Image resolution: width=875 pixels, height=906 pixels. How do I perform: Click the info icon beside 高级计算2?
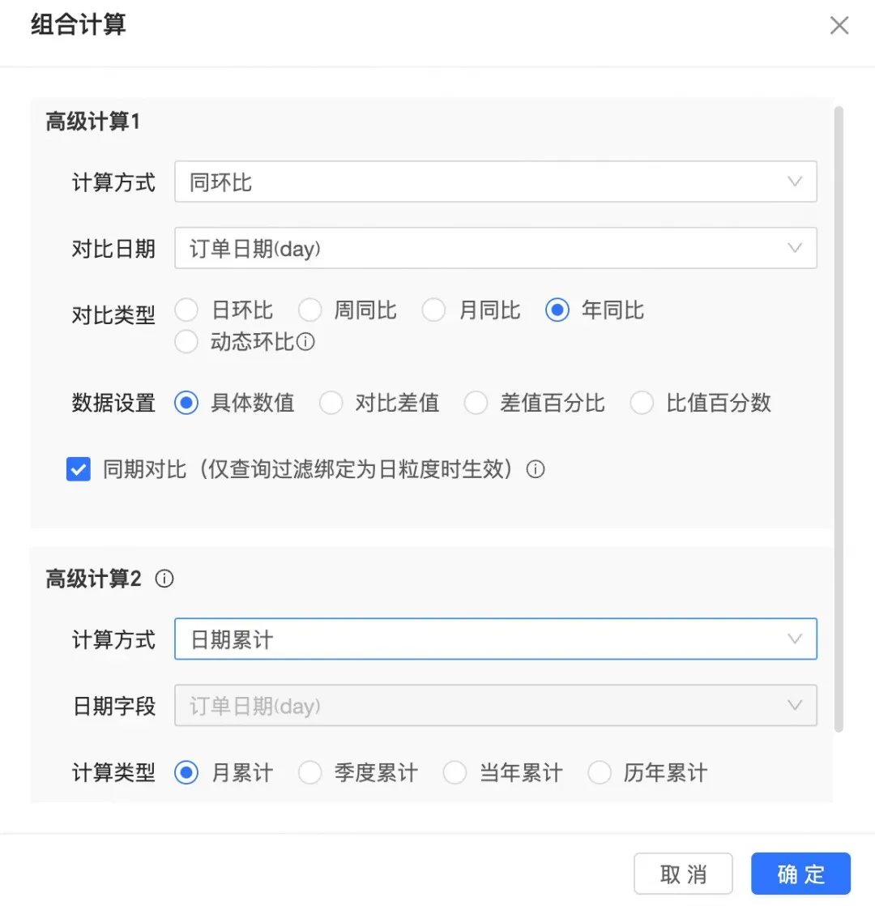coord(164,579)
